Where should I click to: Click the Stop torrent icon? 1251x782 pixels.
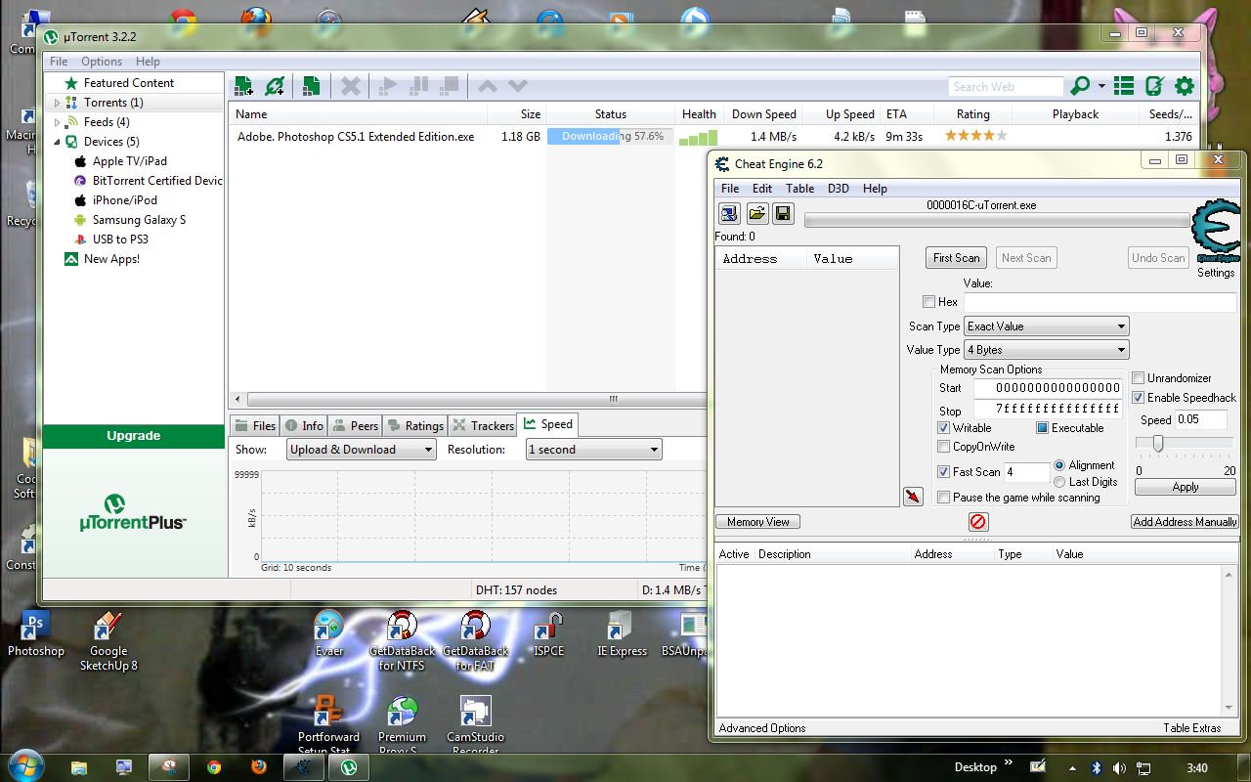tap(449, 86)
